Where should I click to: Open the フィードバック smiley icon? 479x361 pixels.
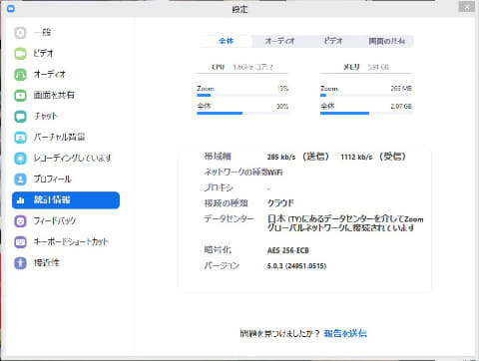point(20,221)
